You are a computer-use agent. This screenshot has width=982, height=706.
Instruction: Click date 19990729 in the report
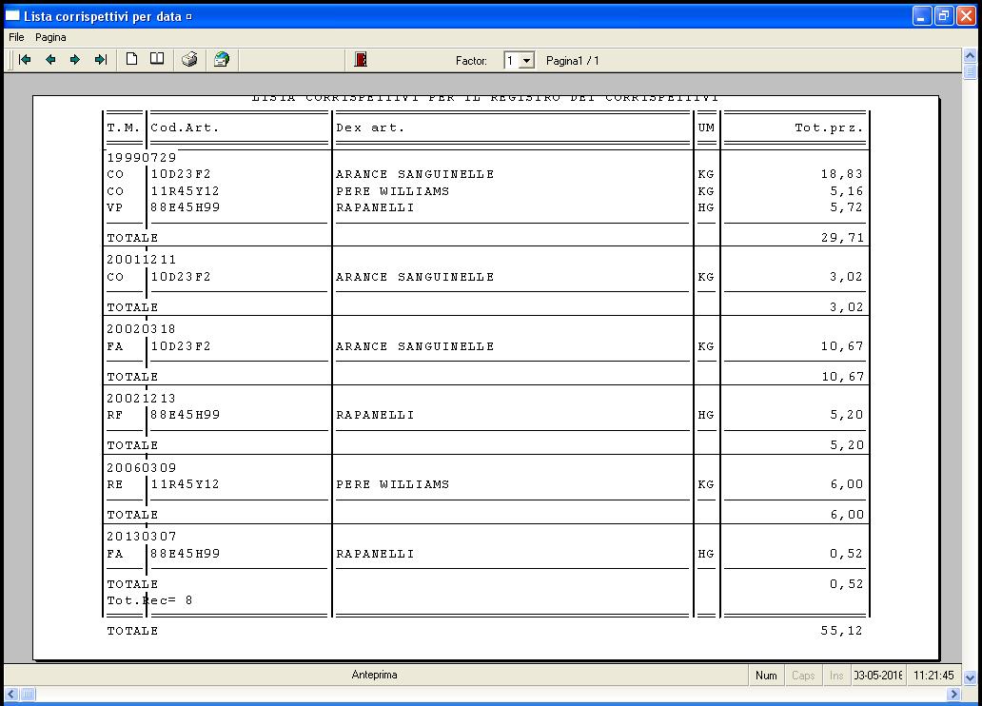[142, 157]
